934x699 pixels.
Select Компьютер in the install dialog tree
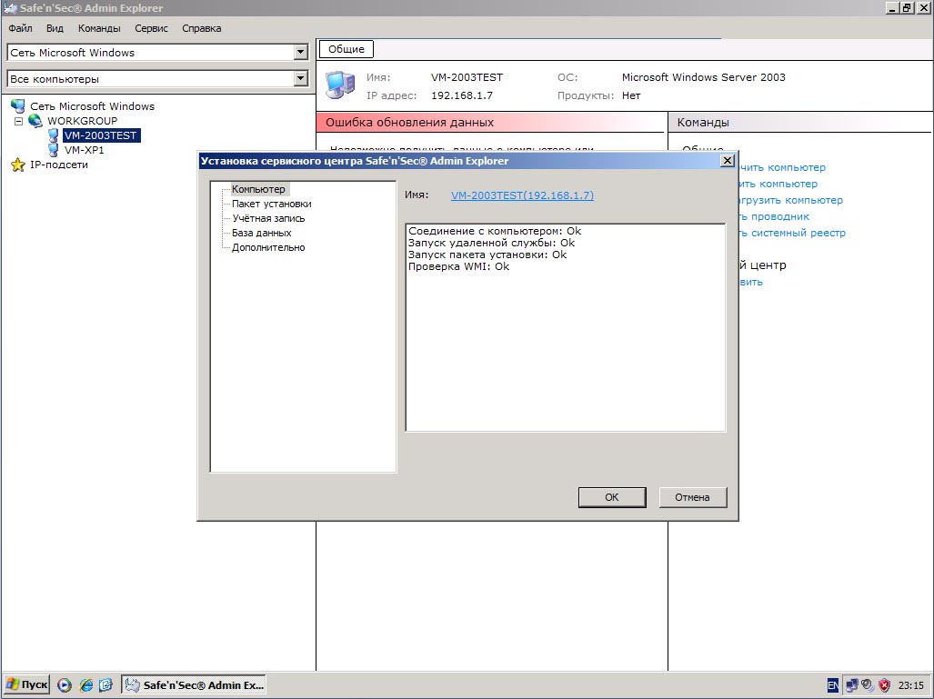tap(258, 189)
